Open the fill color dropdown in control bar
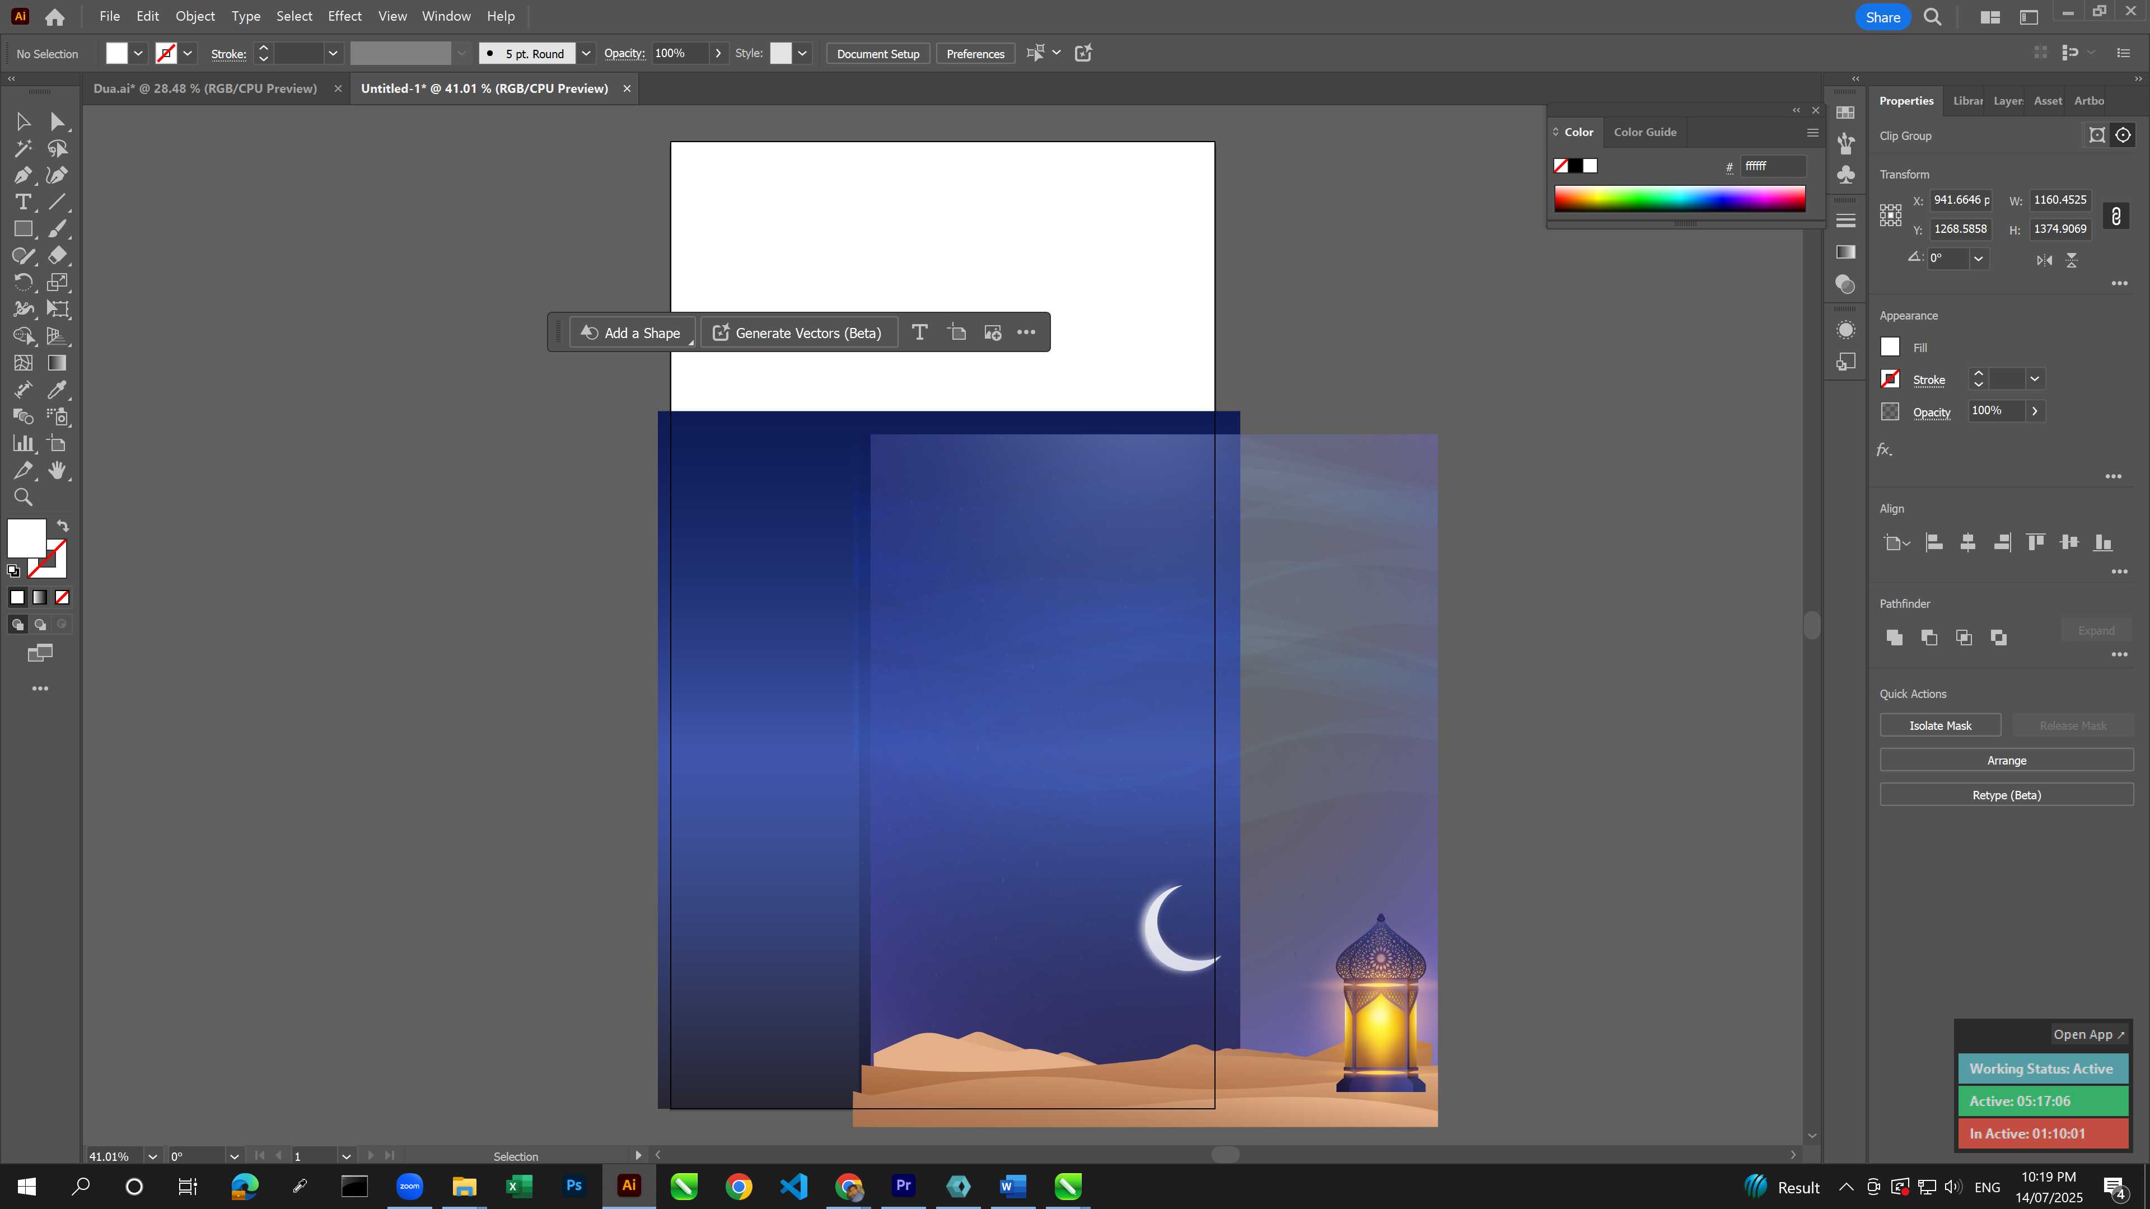 [x=138, y=53]
